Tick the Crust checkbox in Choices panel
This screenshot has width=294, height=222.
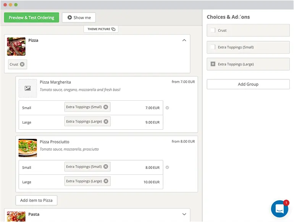213,30
